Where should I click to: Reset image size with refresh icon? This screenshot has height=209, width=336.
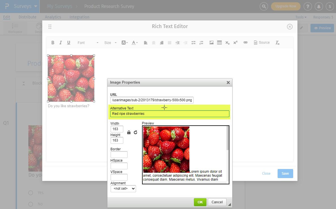pos(136,132)
